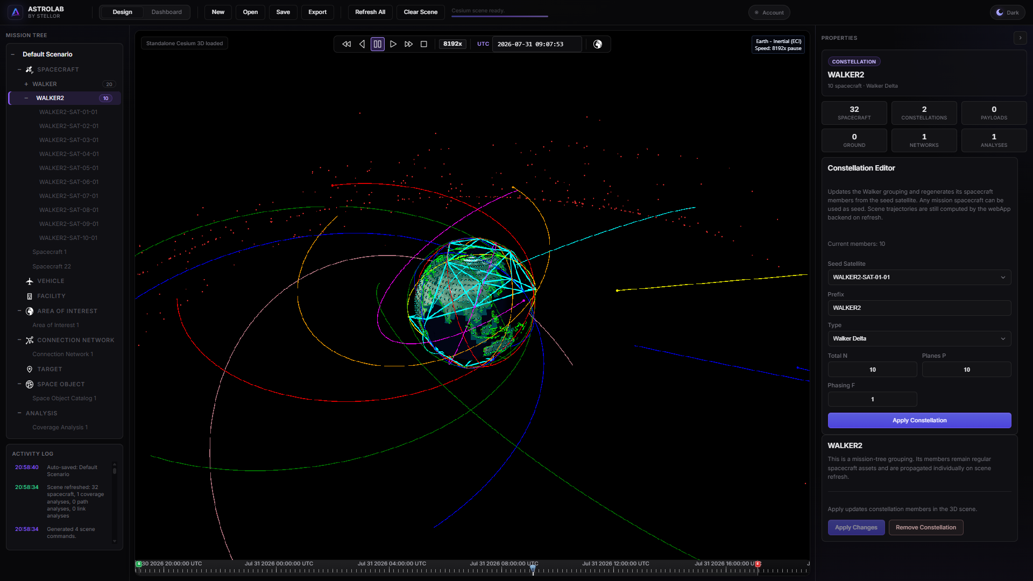Collapse the SPACE OBJECT group
Viewport: 1033px width, 581px height.
(19, 384)
